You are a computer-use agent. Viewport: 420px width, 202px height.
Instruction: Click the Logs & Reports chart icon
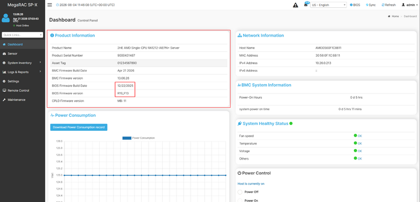coord(4,72)
